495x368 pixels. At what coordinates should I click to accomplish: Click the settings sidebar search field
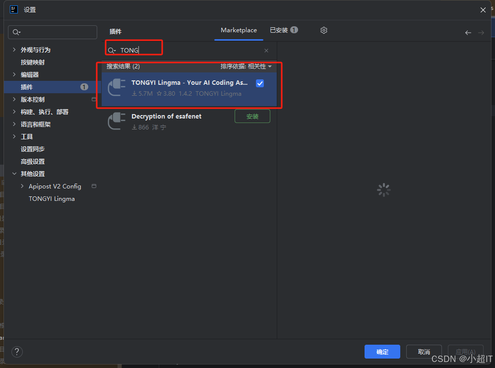coord(53,32)
